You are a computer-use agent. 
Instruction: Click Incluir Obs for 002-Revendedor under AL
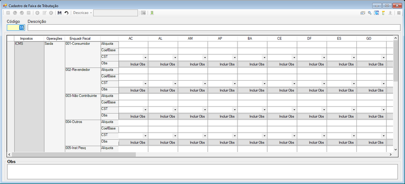point(163,90)
